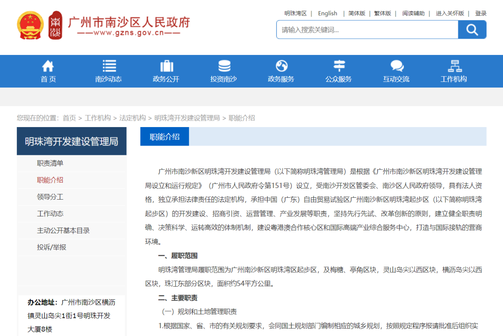Switch to 简体版 version
Screen dimensions: 503x336
[x=356, y=13]
